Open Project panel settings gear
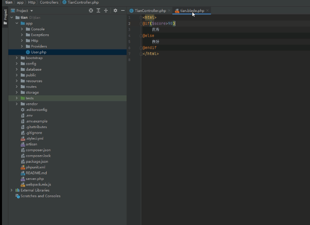Screen dimensions: 310x225 [x=115, y=11]
